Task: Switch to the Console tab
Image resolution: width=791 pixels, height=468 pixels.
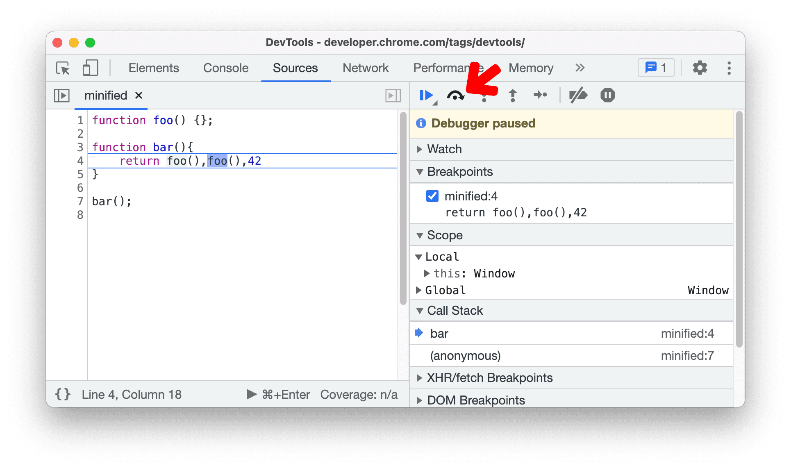Action: tap(225, 68)
